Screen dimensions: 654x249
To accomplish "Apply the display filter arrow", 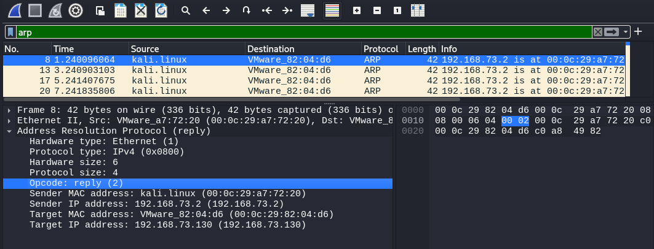I will [x=612, y=32].
